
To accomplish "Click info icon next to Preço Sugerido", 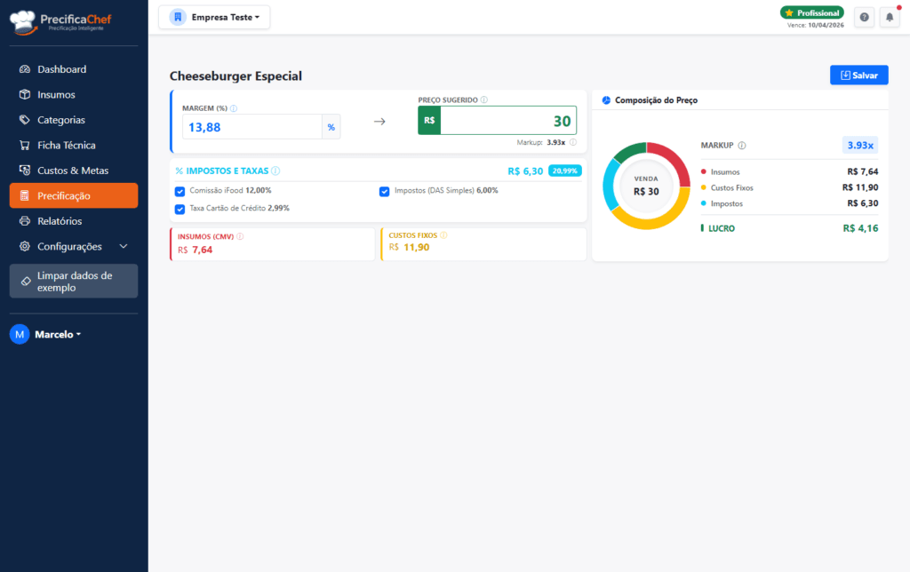I will [x=484, y=99].
